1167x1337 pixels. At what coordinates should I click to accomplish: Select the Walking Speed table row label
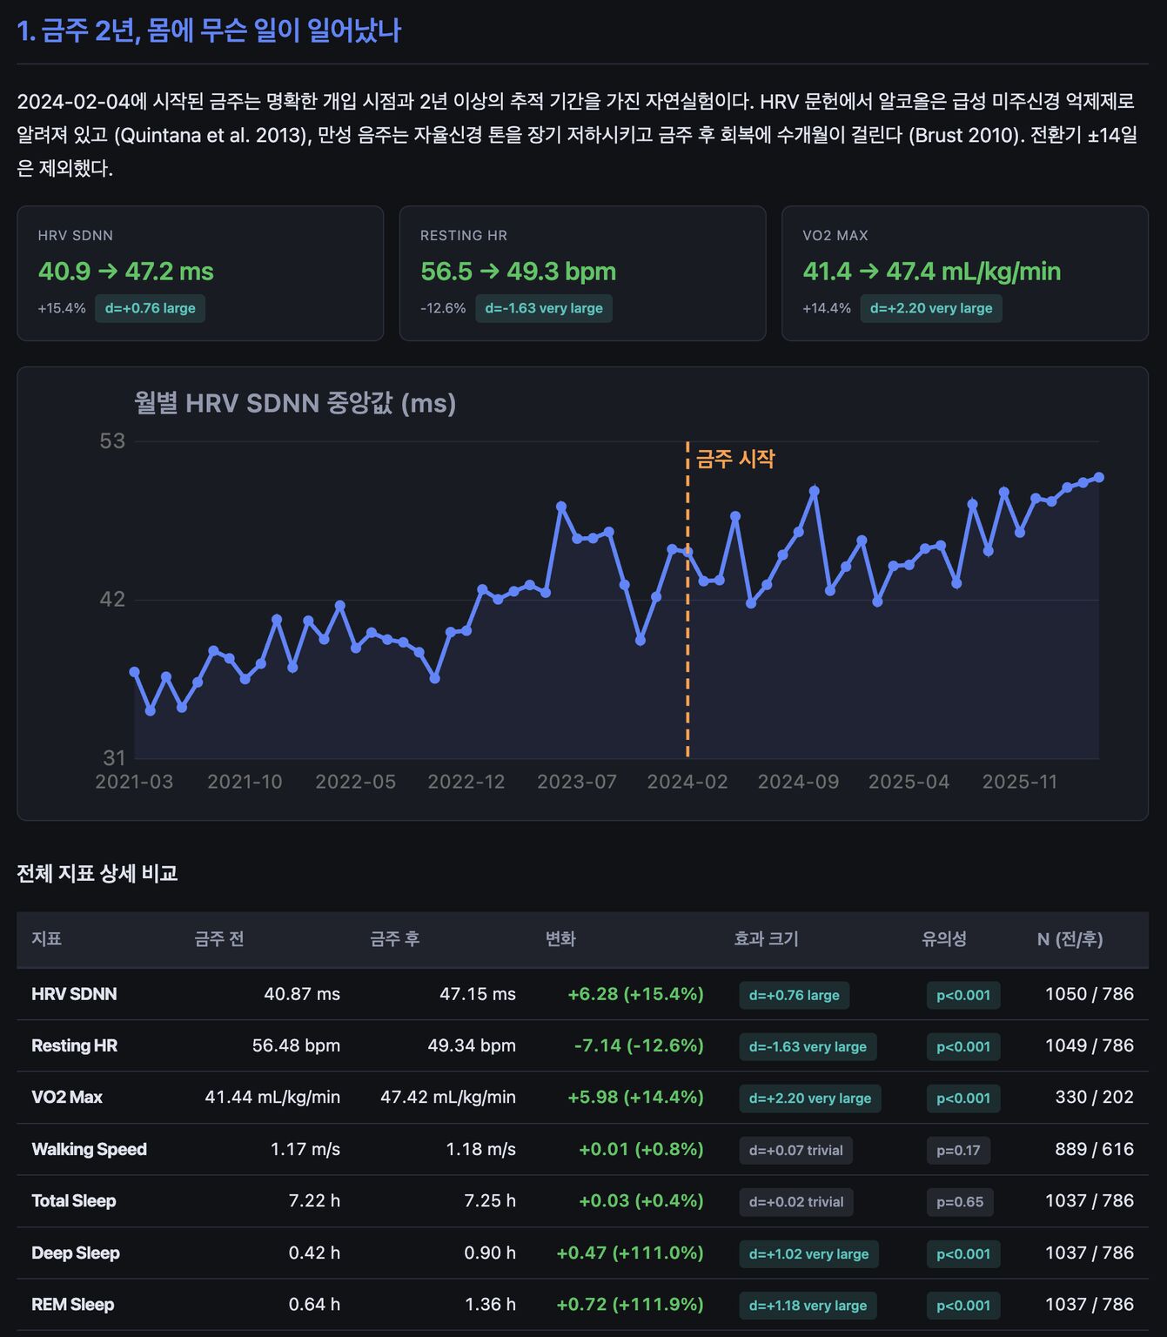point(89,1149)
